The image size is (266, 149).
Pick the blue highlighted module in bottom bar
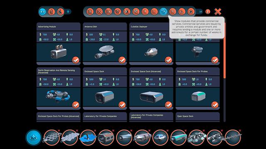(x=88, y=137)
